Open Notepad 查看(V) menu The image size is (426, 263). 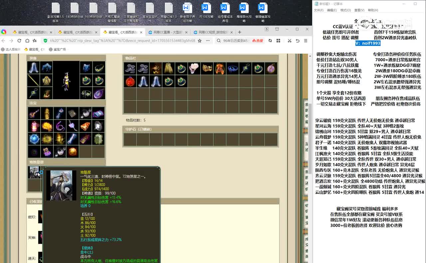coord(359,10)
